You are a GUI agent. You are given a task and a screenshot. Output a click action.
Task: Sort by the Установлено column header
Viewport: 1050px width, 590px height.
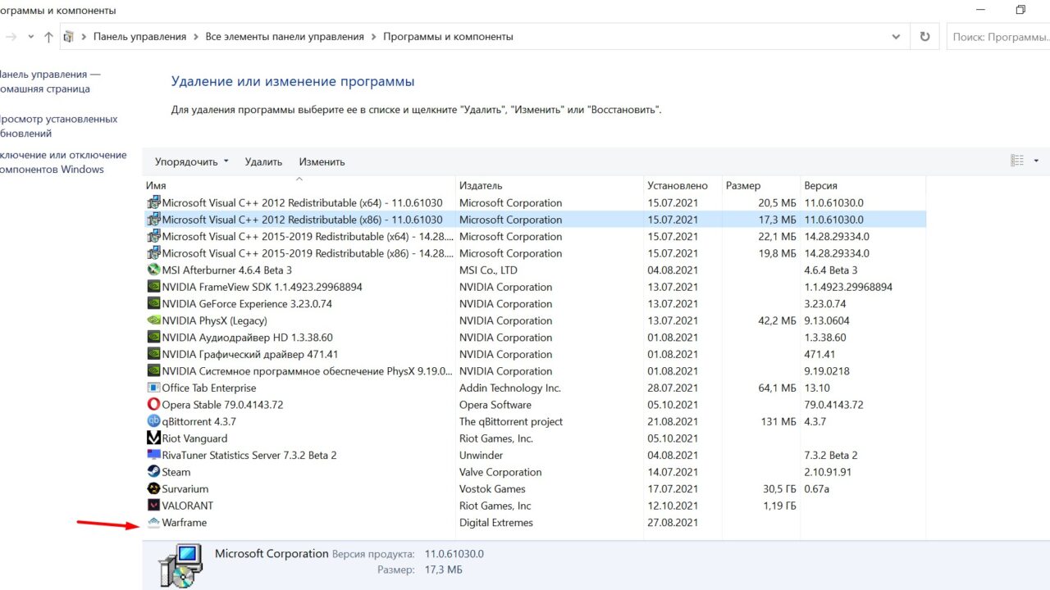677,186
